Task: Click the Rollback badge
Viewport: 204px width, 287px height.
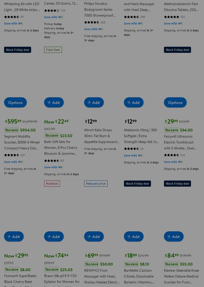Action: [x=52, y=184]
